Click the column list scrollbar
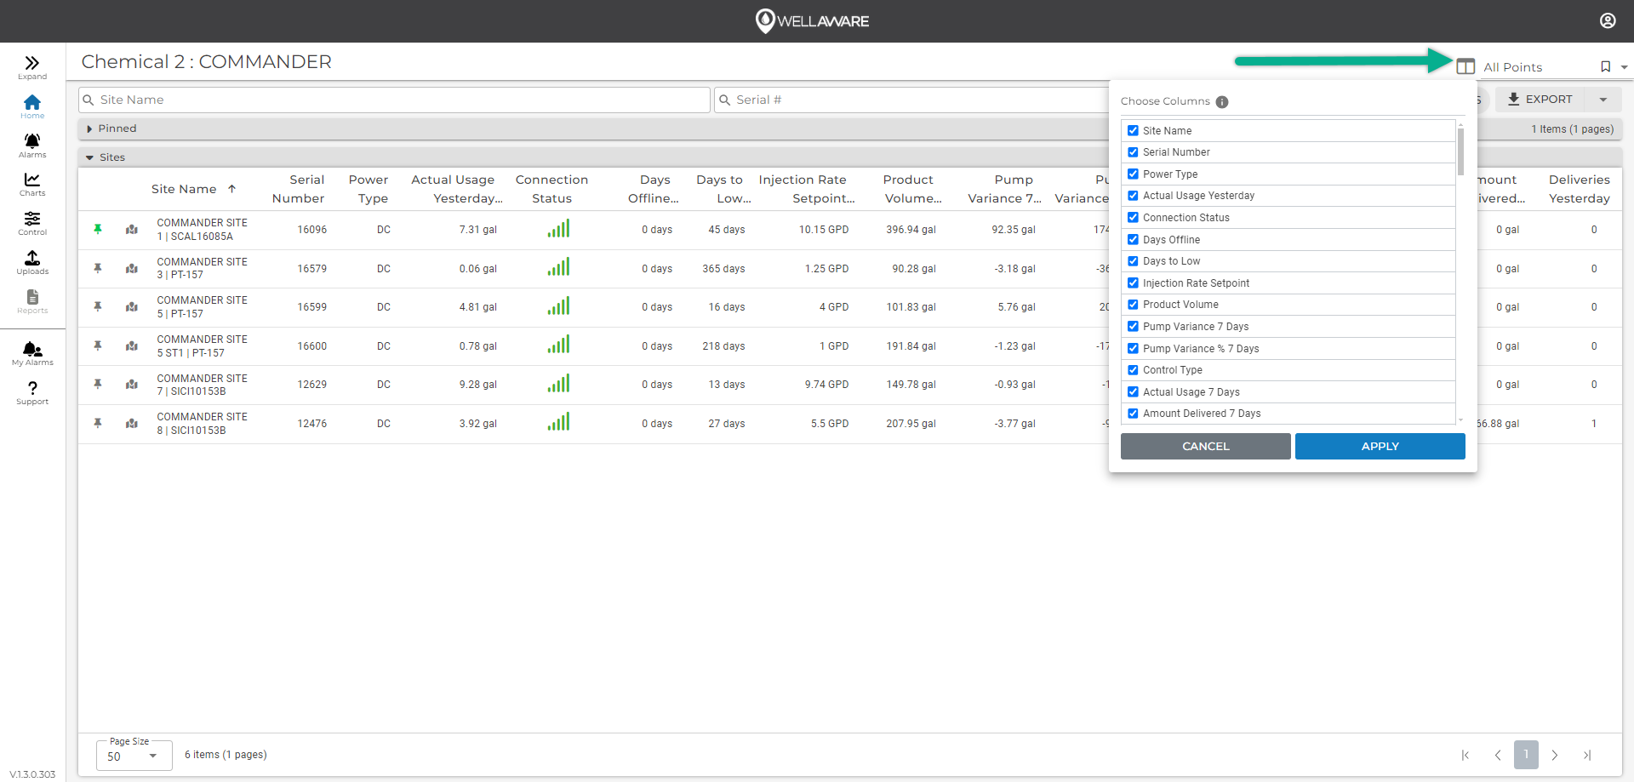The image size is (1634, 782). point(1460,151)
